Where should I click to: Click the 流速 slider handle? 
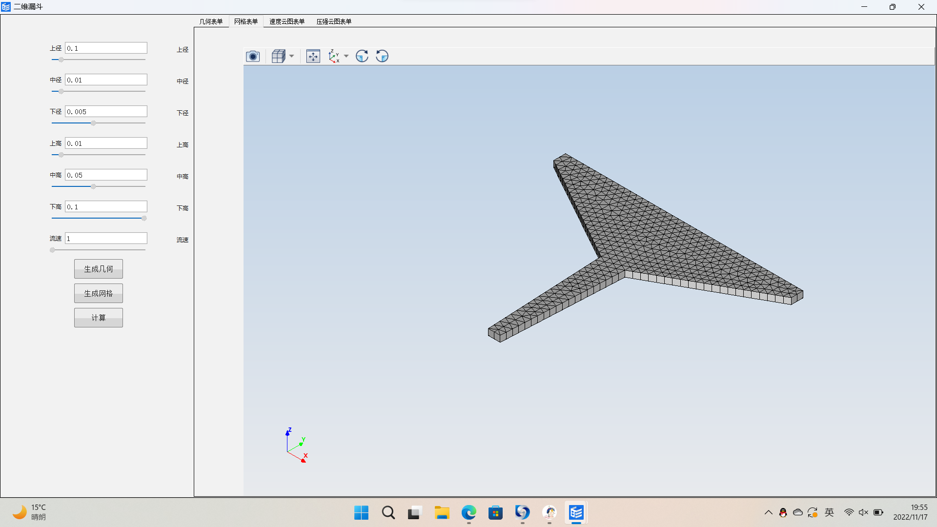(52, 250)
